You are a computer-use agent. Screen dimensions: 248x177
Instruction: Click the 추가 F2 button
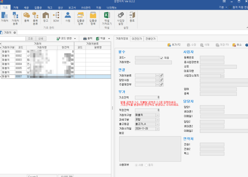(x=174, y=45)
